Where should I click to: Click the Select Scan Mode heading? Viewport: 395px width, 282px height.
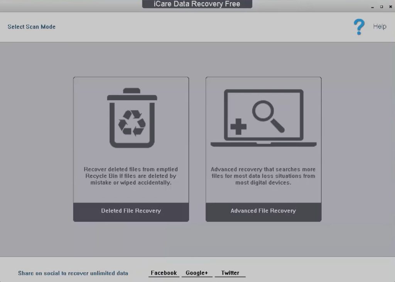point(31,27)
